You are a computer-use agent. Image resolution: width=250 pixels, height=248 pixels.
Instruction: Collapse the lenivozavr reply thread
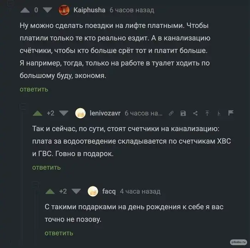pos(22,106)
